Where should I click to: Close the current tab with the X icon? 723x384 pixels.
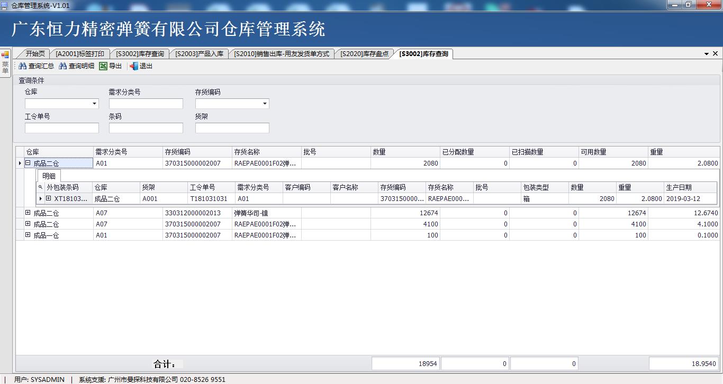click(716, 54)
